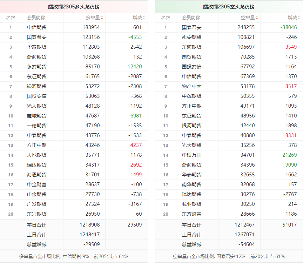Open 国泰君安 ranked first in short table
Screen dimensions: 303x263
(x=191, y=27)
